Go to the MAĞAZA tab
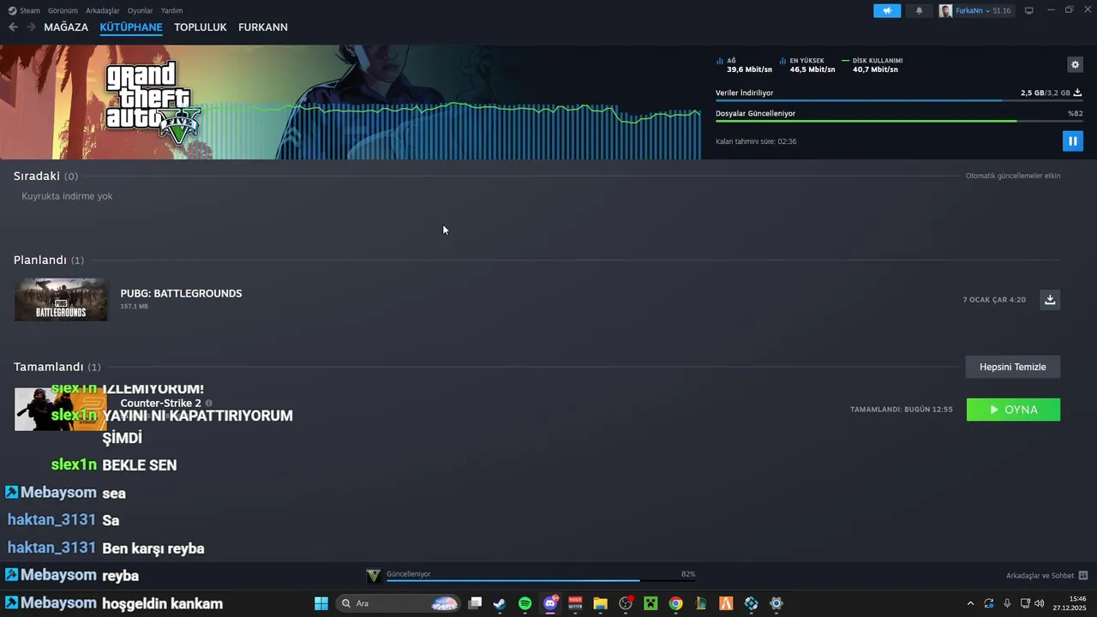Image resolution: width=1097 pixels, height=617 pixels. click(x=66, y=27)
